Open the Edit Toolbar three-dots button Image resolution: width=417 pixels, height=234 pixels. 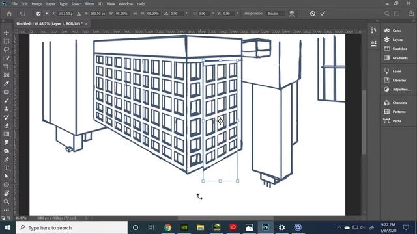tap(7, 210)
